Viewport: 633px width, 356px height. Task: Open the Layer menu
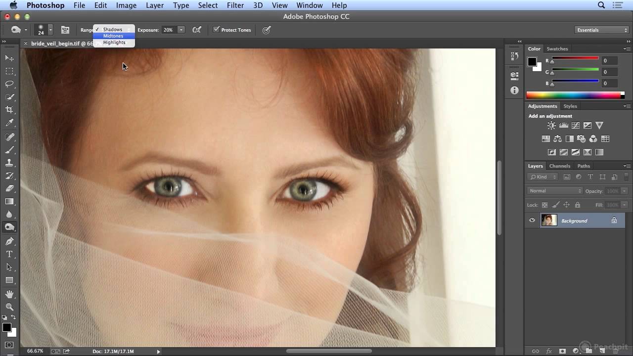155,5
